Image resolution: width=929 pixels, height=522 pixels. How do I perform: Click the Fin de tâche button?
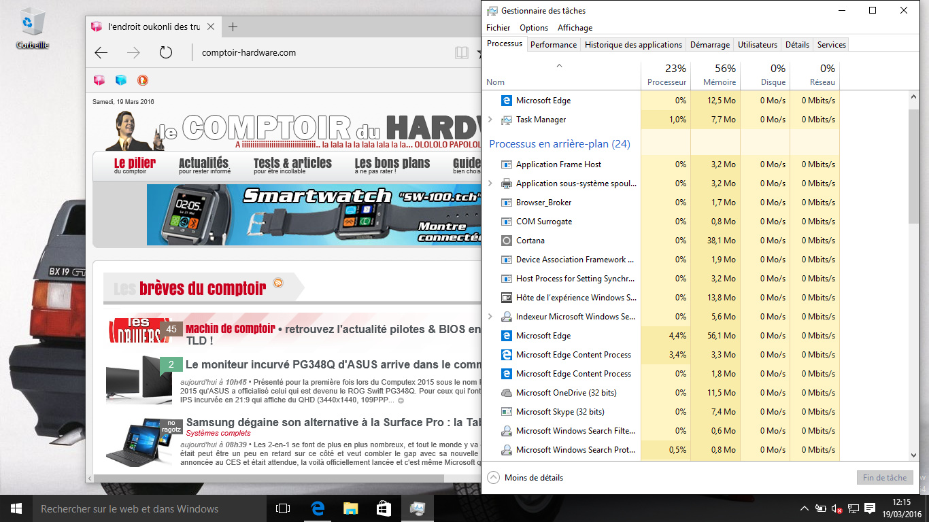[x=884, y=478]
